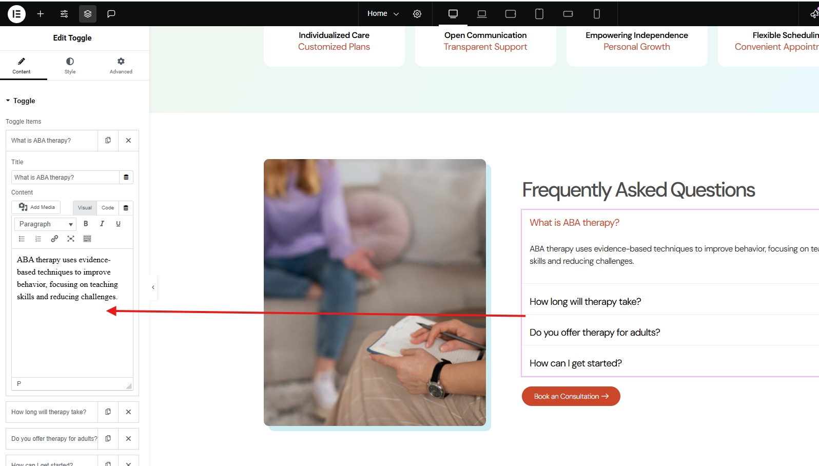This screenshot has height=466, width=819.
Task: Expand 'How long will therapy take?' FAQ toggle
Action: pos(585,302)
